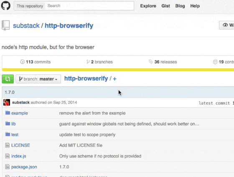Open the Blog menu item
The image size is (234, 177).
coord(180,6)
